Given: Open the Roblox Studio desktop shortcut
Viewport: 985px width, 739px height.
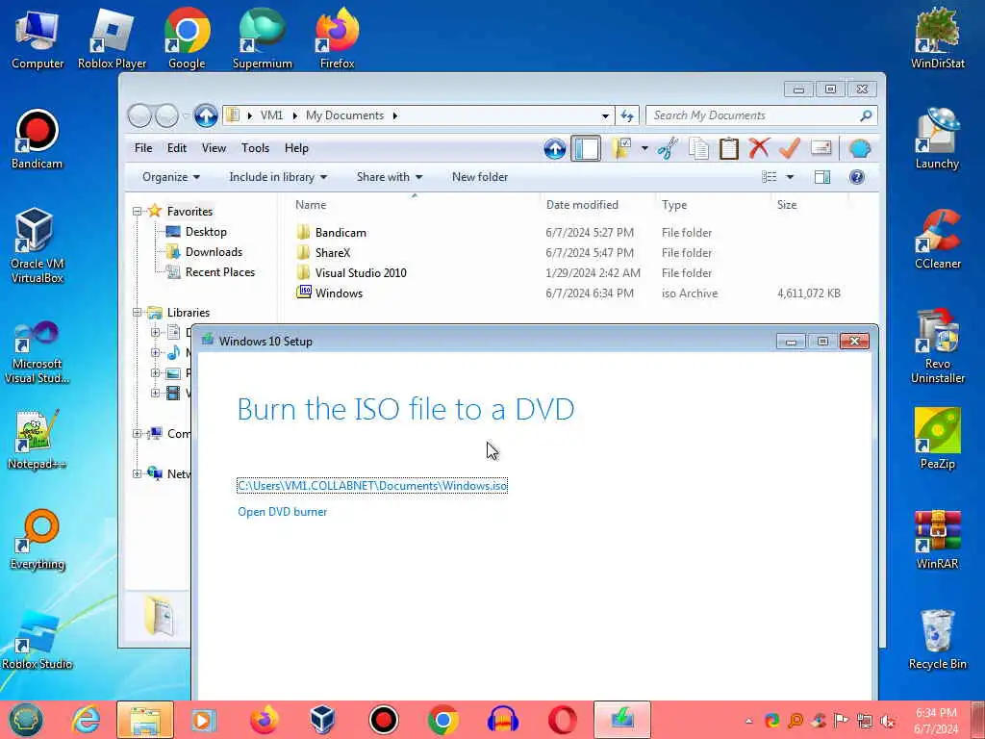Looking at the screenshot, I should (x=37, y=639).
